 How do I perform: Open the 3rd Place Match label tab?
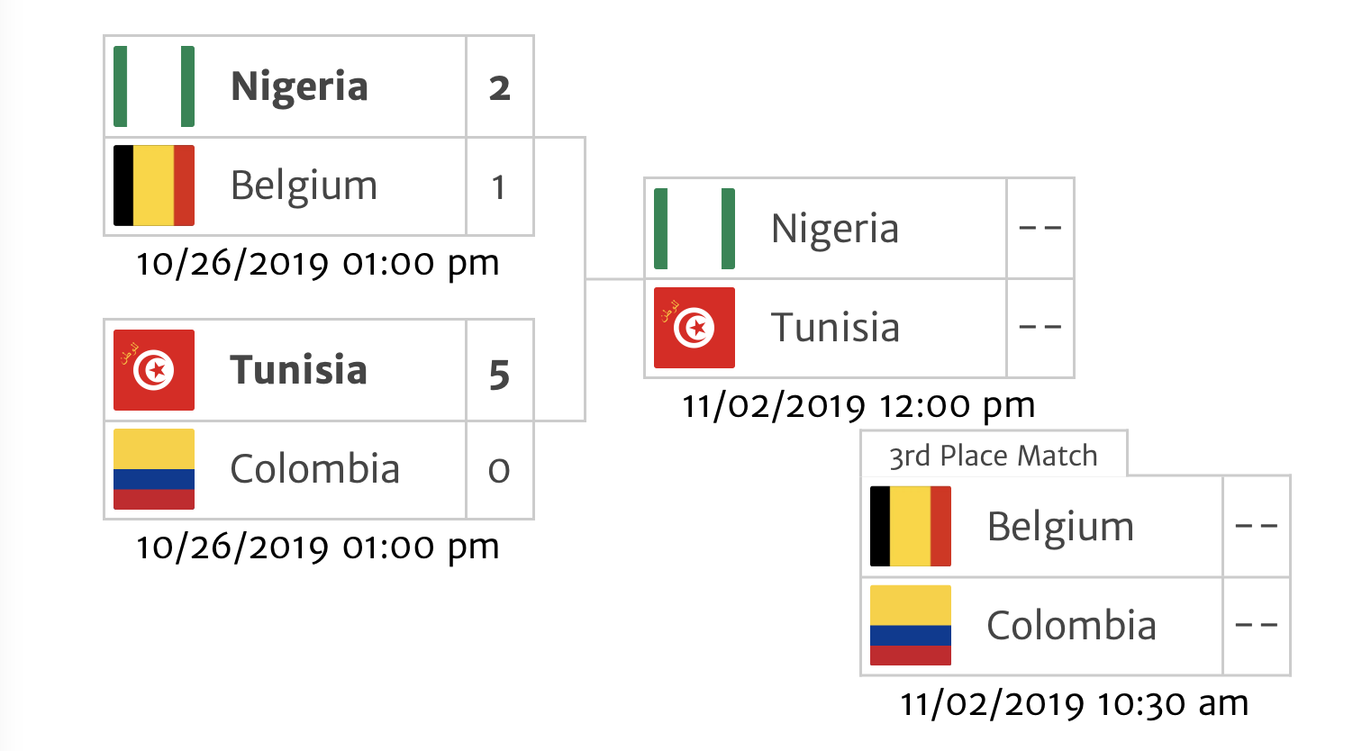point(994,455)
